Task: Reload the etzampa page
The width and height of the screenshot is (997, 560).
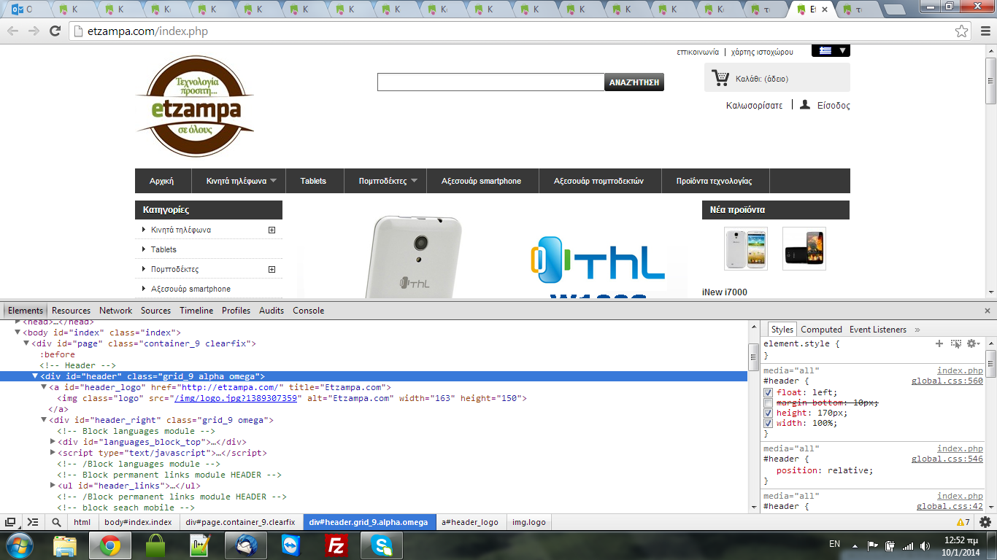Action: (x=55, y=31)
